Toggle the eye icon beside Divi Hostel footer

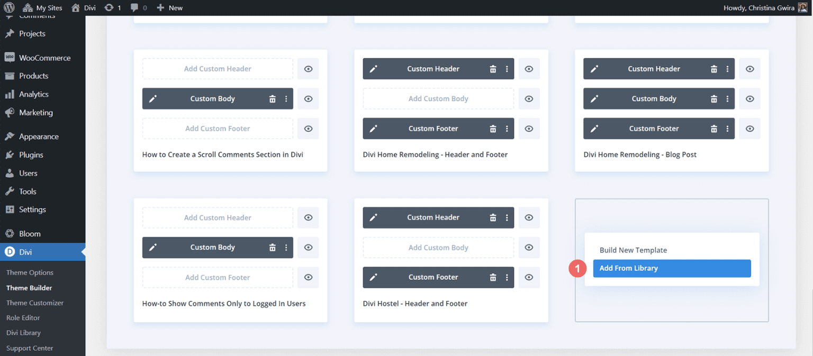pyautogui.click(x=529, y=277)
